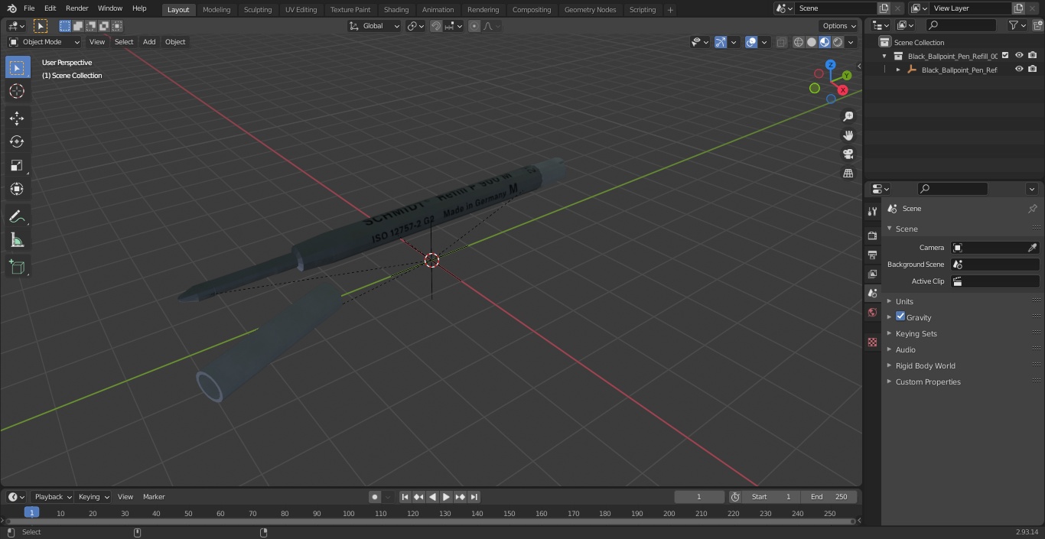Screen dimensions: 1045x539
Task: Click the play animation button
Action: [446, 497]
